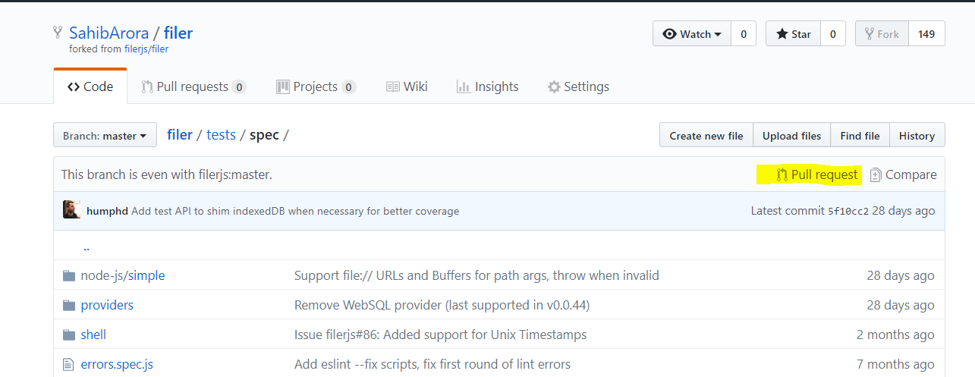Open the Watch dropdown
Viewport: 975px width, 377px height.
click(691, 34)
